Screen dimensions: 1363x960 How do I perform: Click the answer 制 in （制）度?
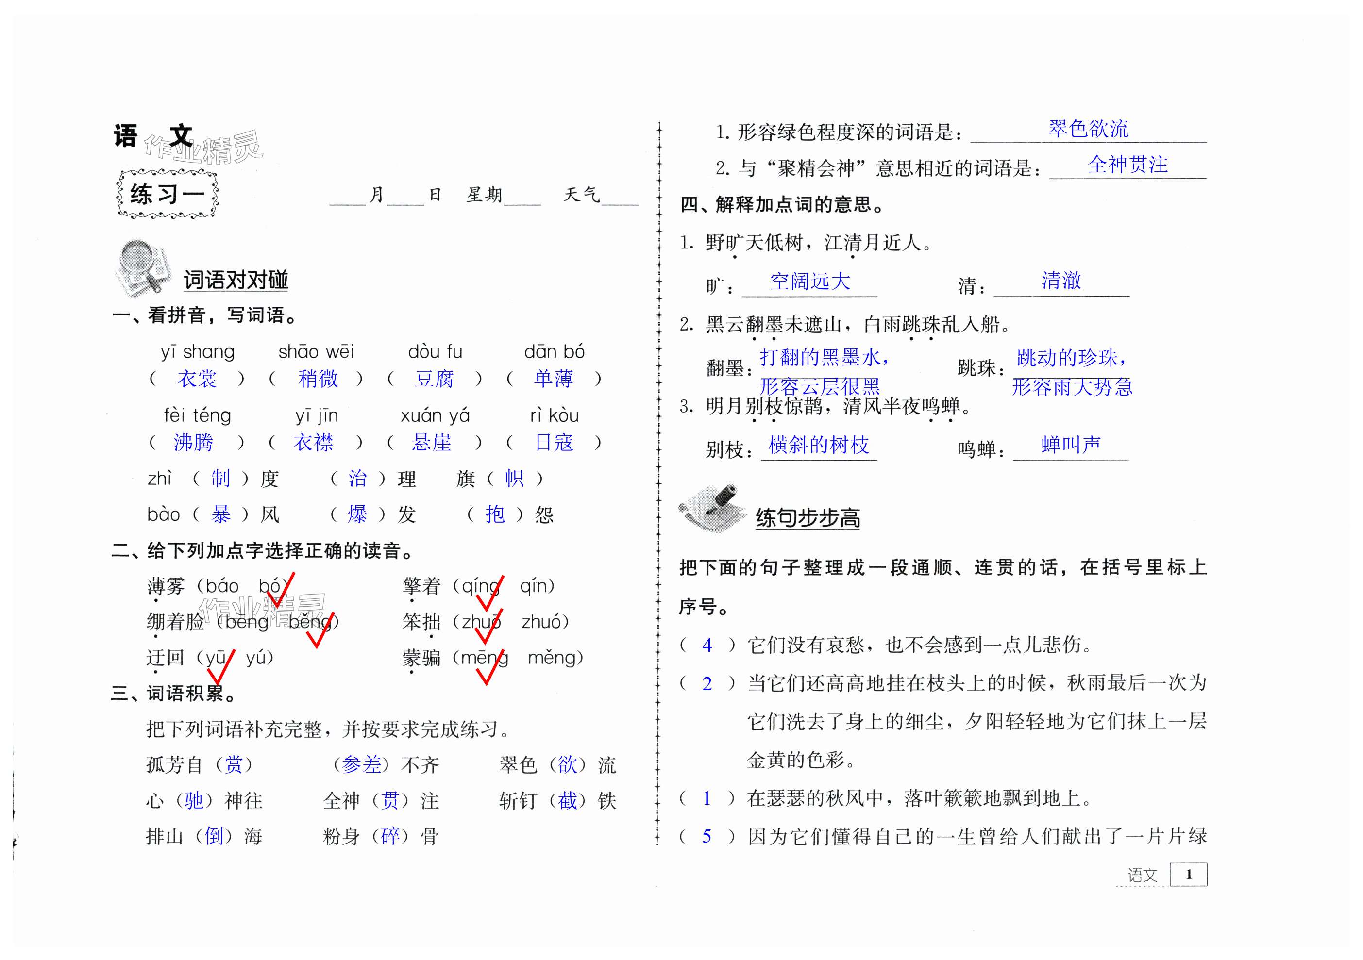coord(221,478)
